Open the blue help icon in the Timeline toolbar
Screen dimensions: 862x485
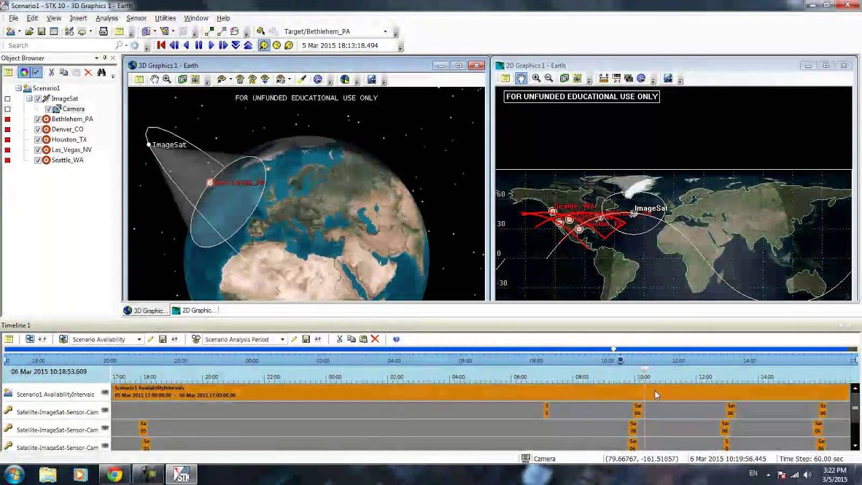pos(396,339)
